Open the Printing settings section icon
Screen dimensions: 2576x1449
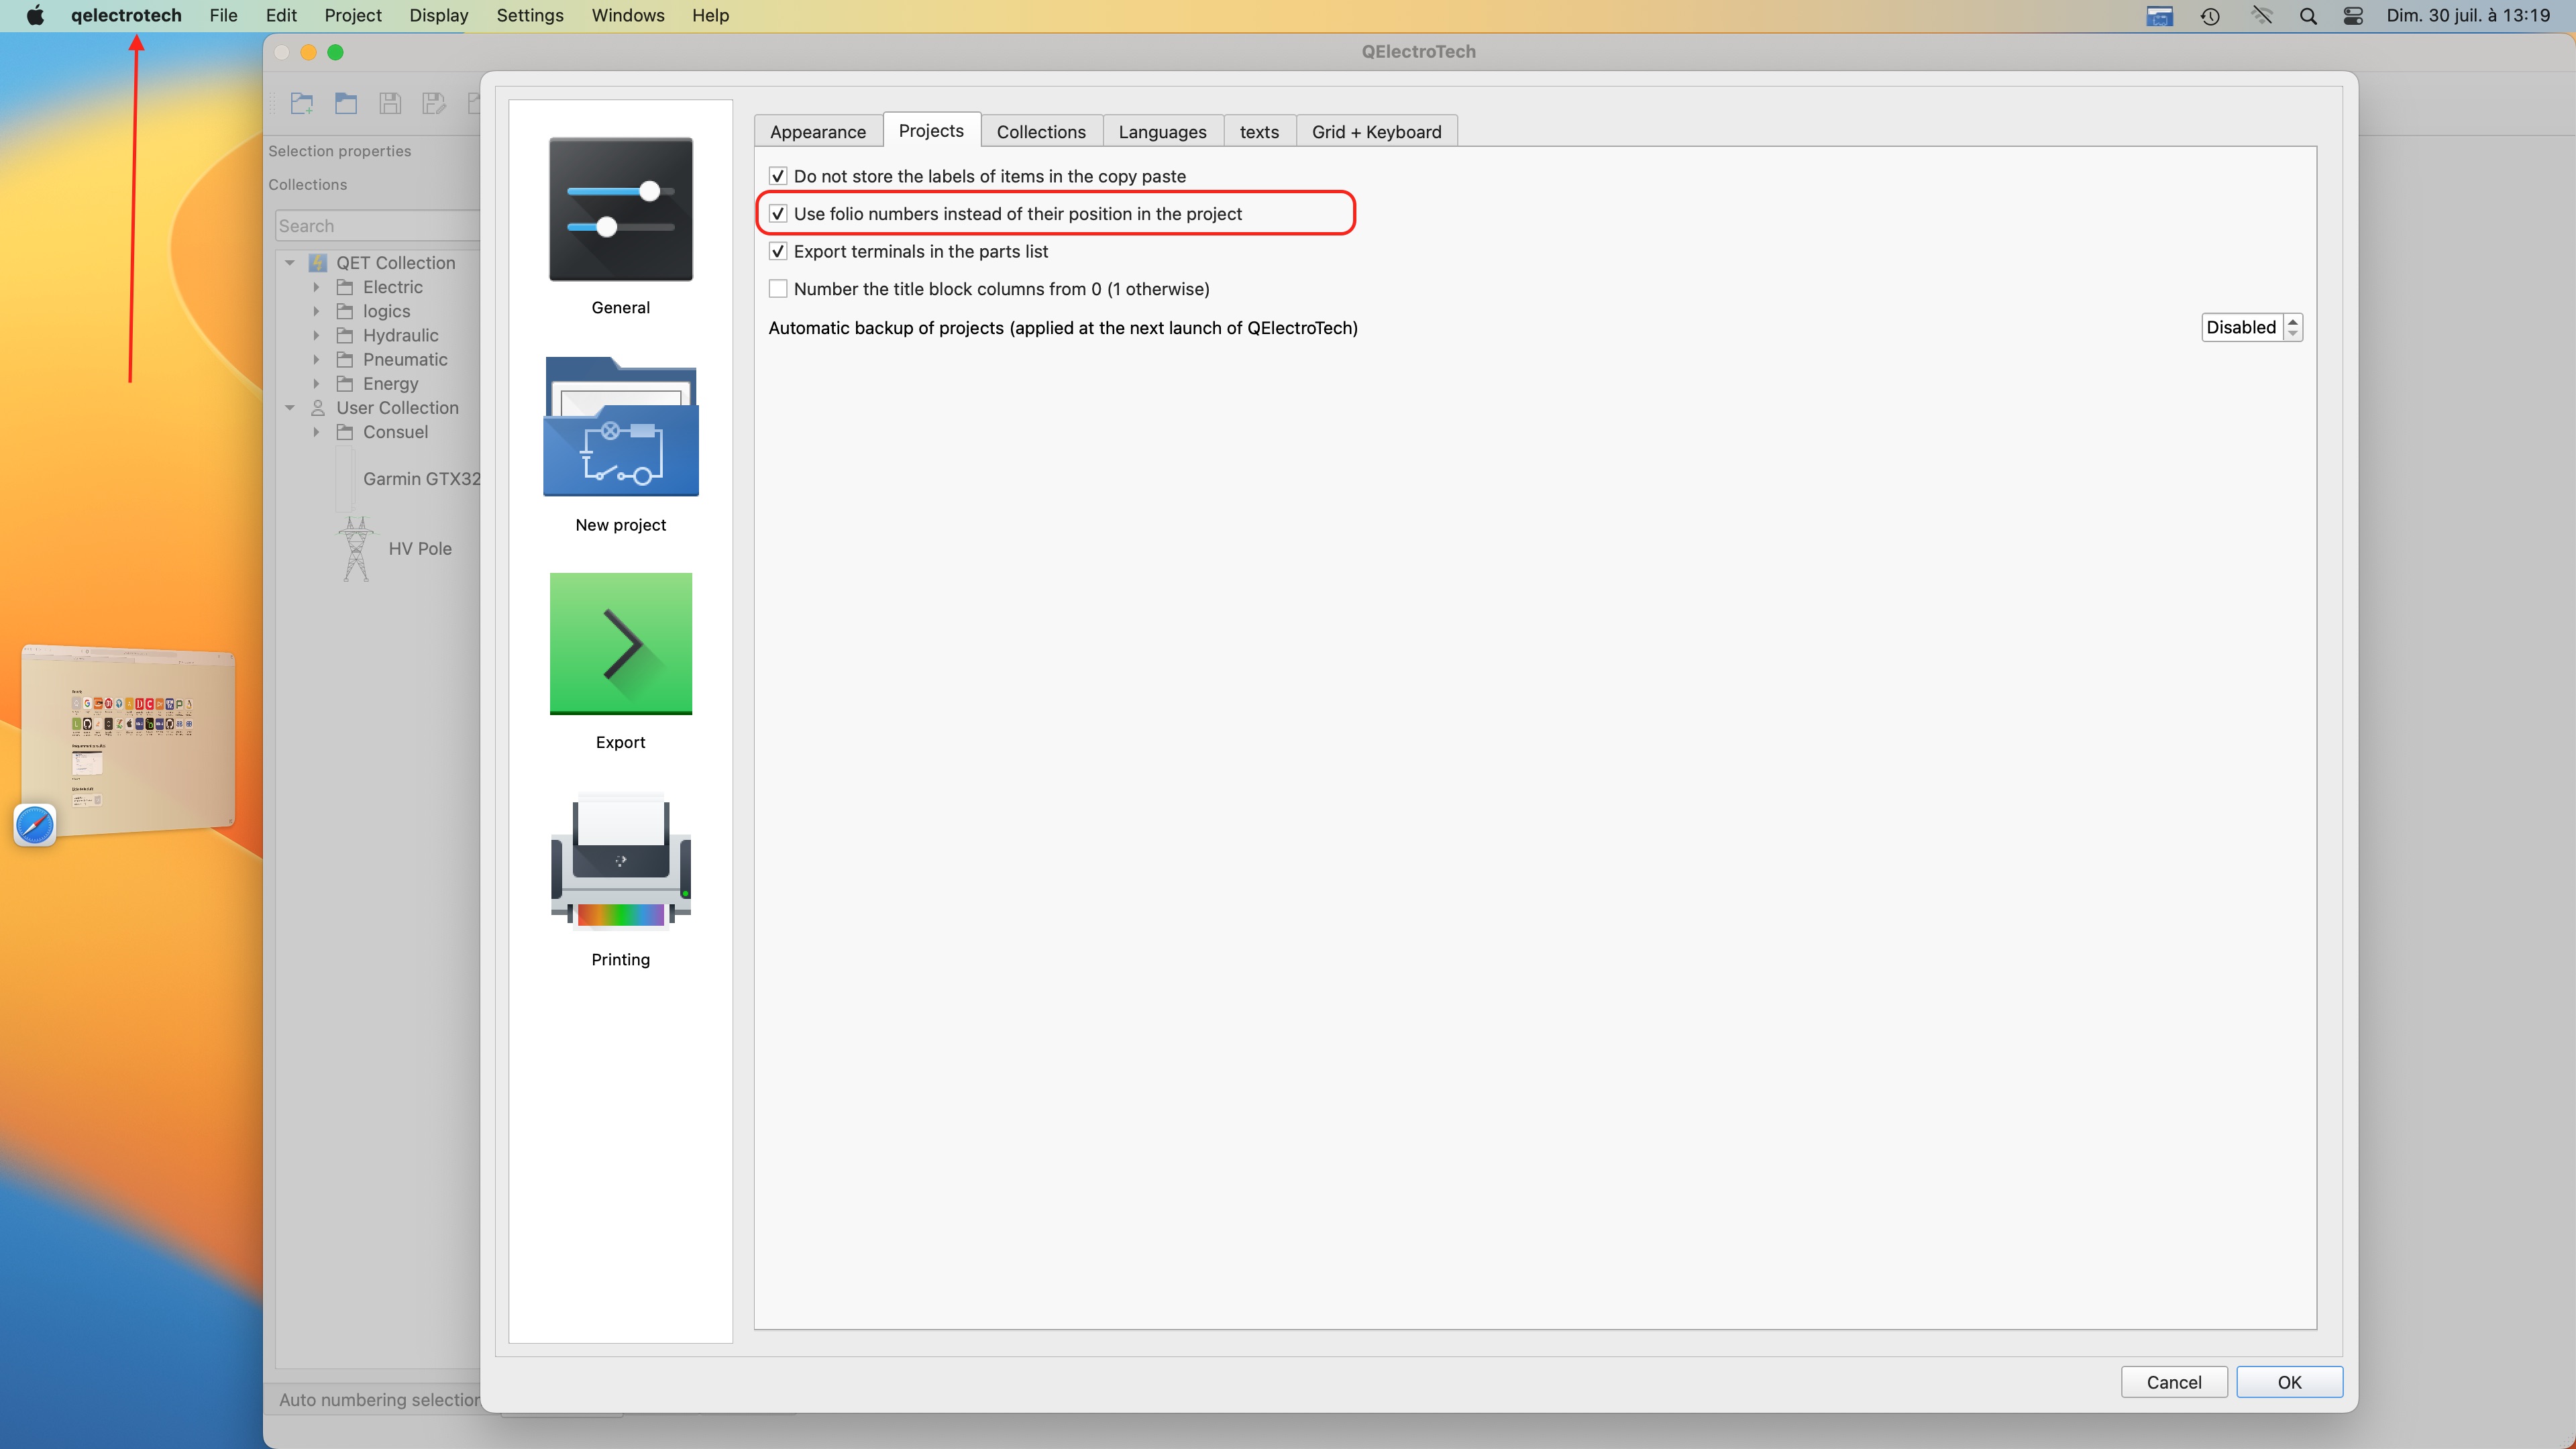(x=620, y=861)
